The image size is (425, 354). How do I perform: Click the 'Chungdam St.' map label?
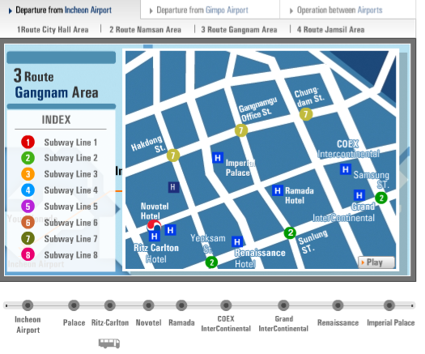click(309, 96)
